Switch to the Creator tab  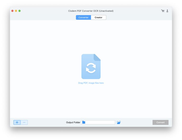99,17
